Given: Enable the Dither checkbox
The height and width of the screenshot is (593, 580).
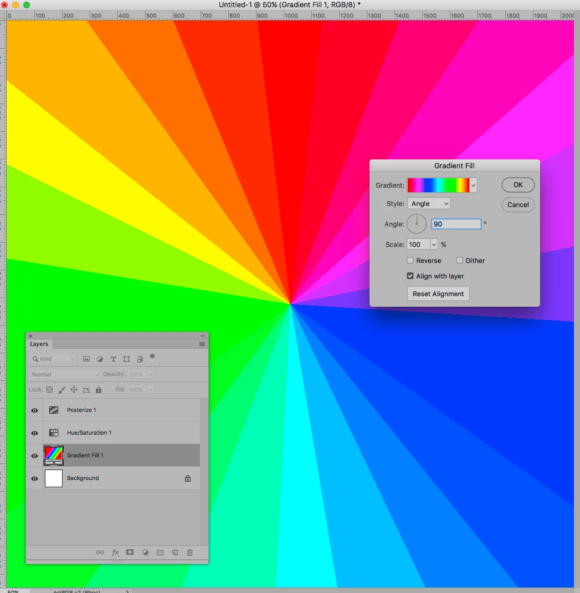Looking at the screenshot, I should (x=459, y=260).
